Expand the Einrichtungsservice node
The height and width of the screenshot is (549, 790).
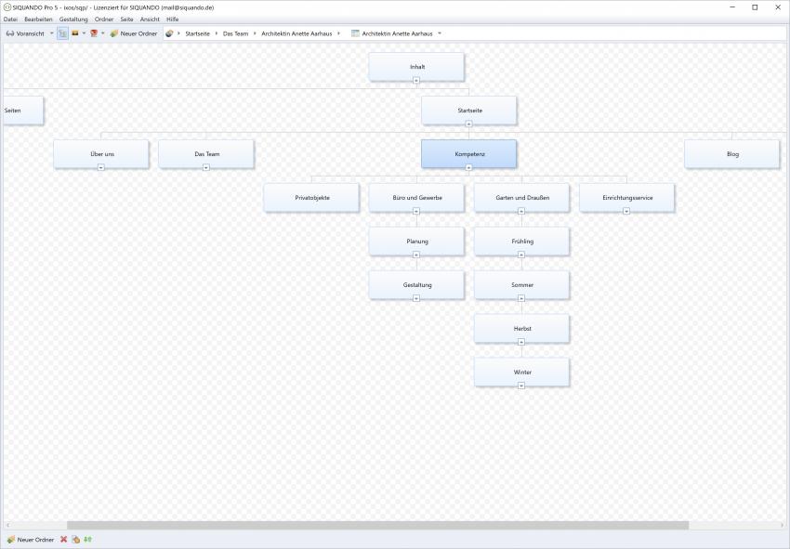click(x=626, y=211)
